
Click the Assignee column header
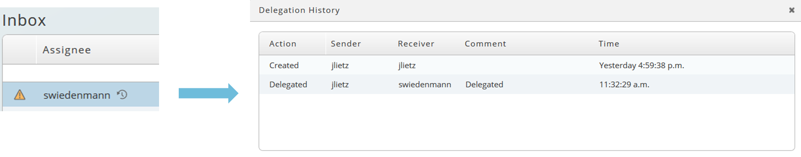point(67,50)
